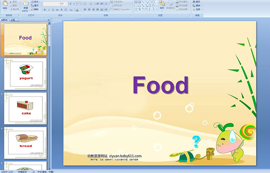The height and width of the screenshot is (173, 270).
Task: Open the Select (选择) menu
Action: coord(197,9)
